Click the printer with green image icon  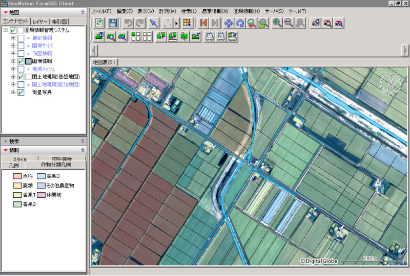click(x=232, y=36)
